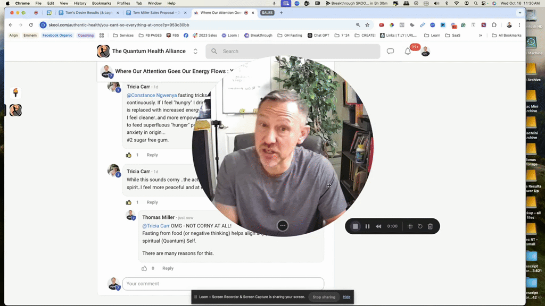545x306 pixels.
Task: Focus the Skool search field
Action: 293,52
